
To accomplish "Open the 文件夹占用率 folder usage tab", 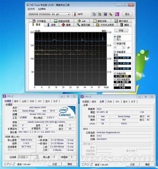I will pos(105,25).
